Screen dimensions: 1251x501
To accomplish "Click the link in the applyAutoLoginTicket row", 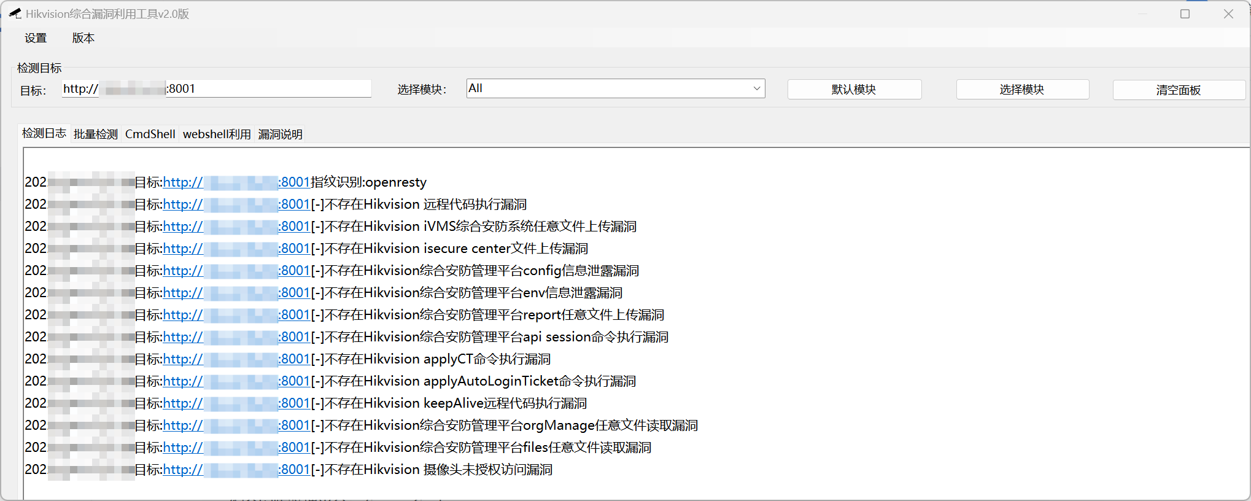I will (236, 381).
